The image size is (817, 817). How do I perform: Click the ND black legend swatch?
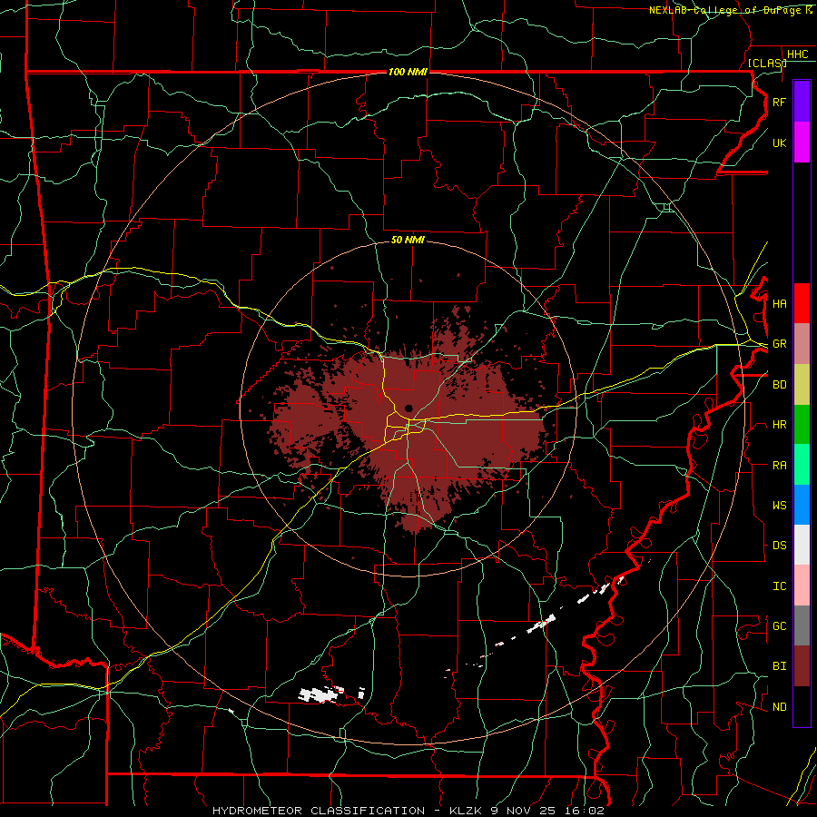click(x=802, y=706)
